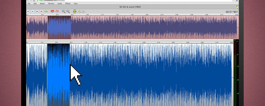This screenshot has height=106, width=265.
Task: Click the fast forward button
Action: coord(37,11)
